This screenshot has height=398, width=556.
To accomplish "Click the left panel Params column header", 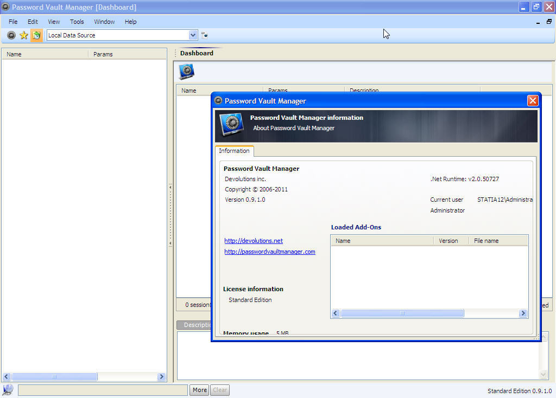I will coord(127,54).
